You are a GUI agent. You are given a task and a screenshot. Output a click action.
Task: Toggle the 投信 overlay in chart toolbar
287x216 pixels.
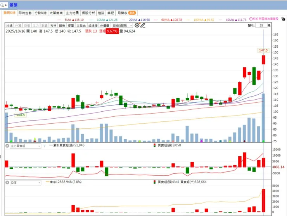27,26
